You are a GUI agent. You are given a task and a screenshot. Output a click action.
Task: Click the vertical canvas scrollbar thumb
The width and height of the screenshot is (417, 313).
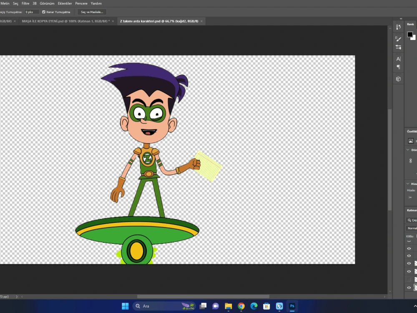(390, 160)
